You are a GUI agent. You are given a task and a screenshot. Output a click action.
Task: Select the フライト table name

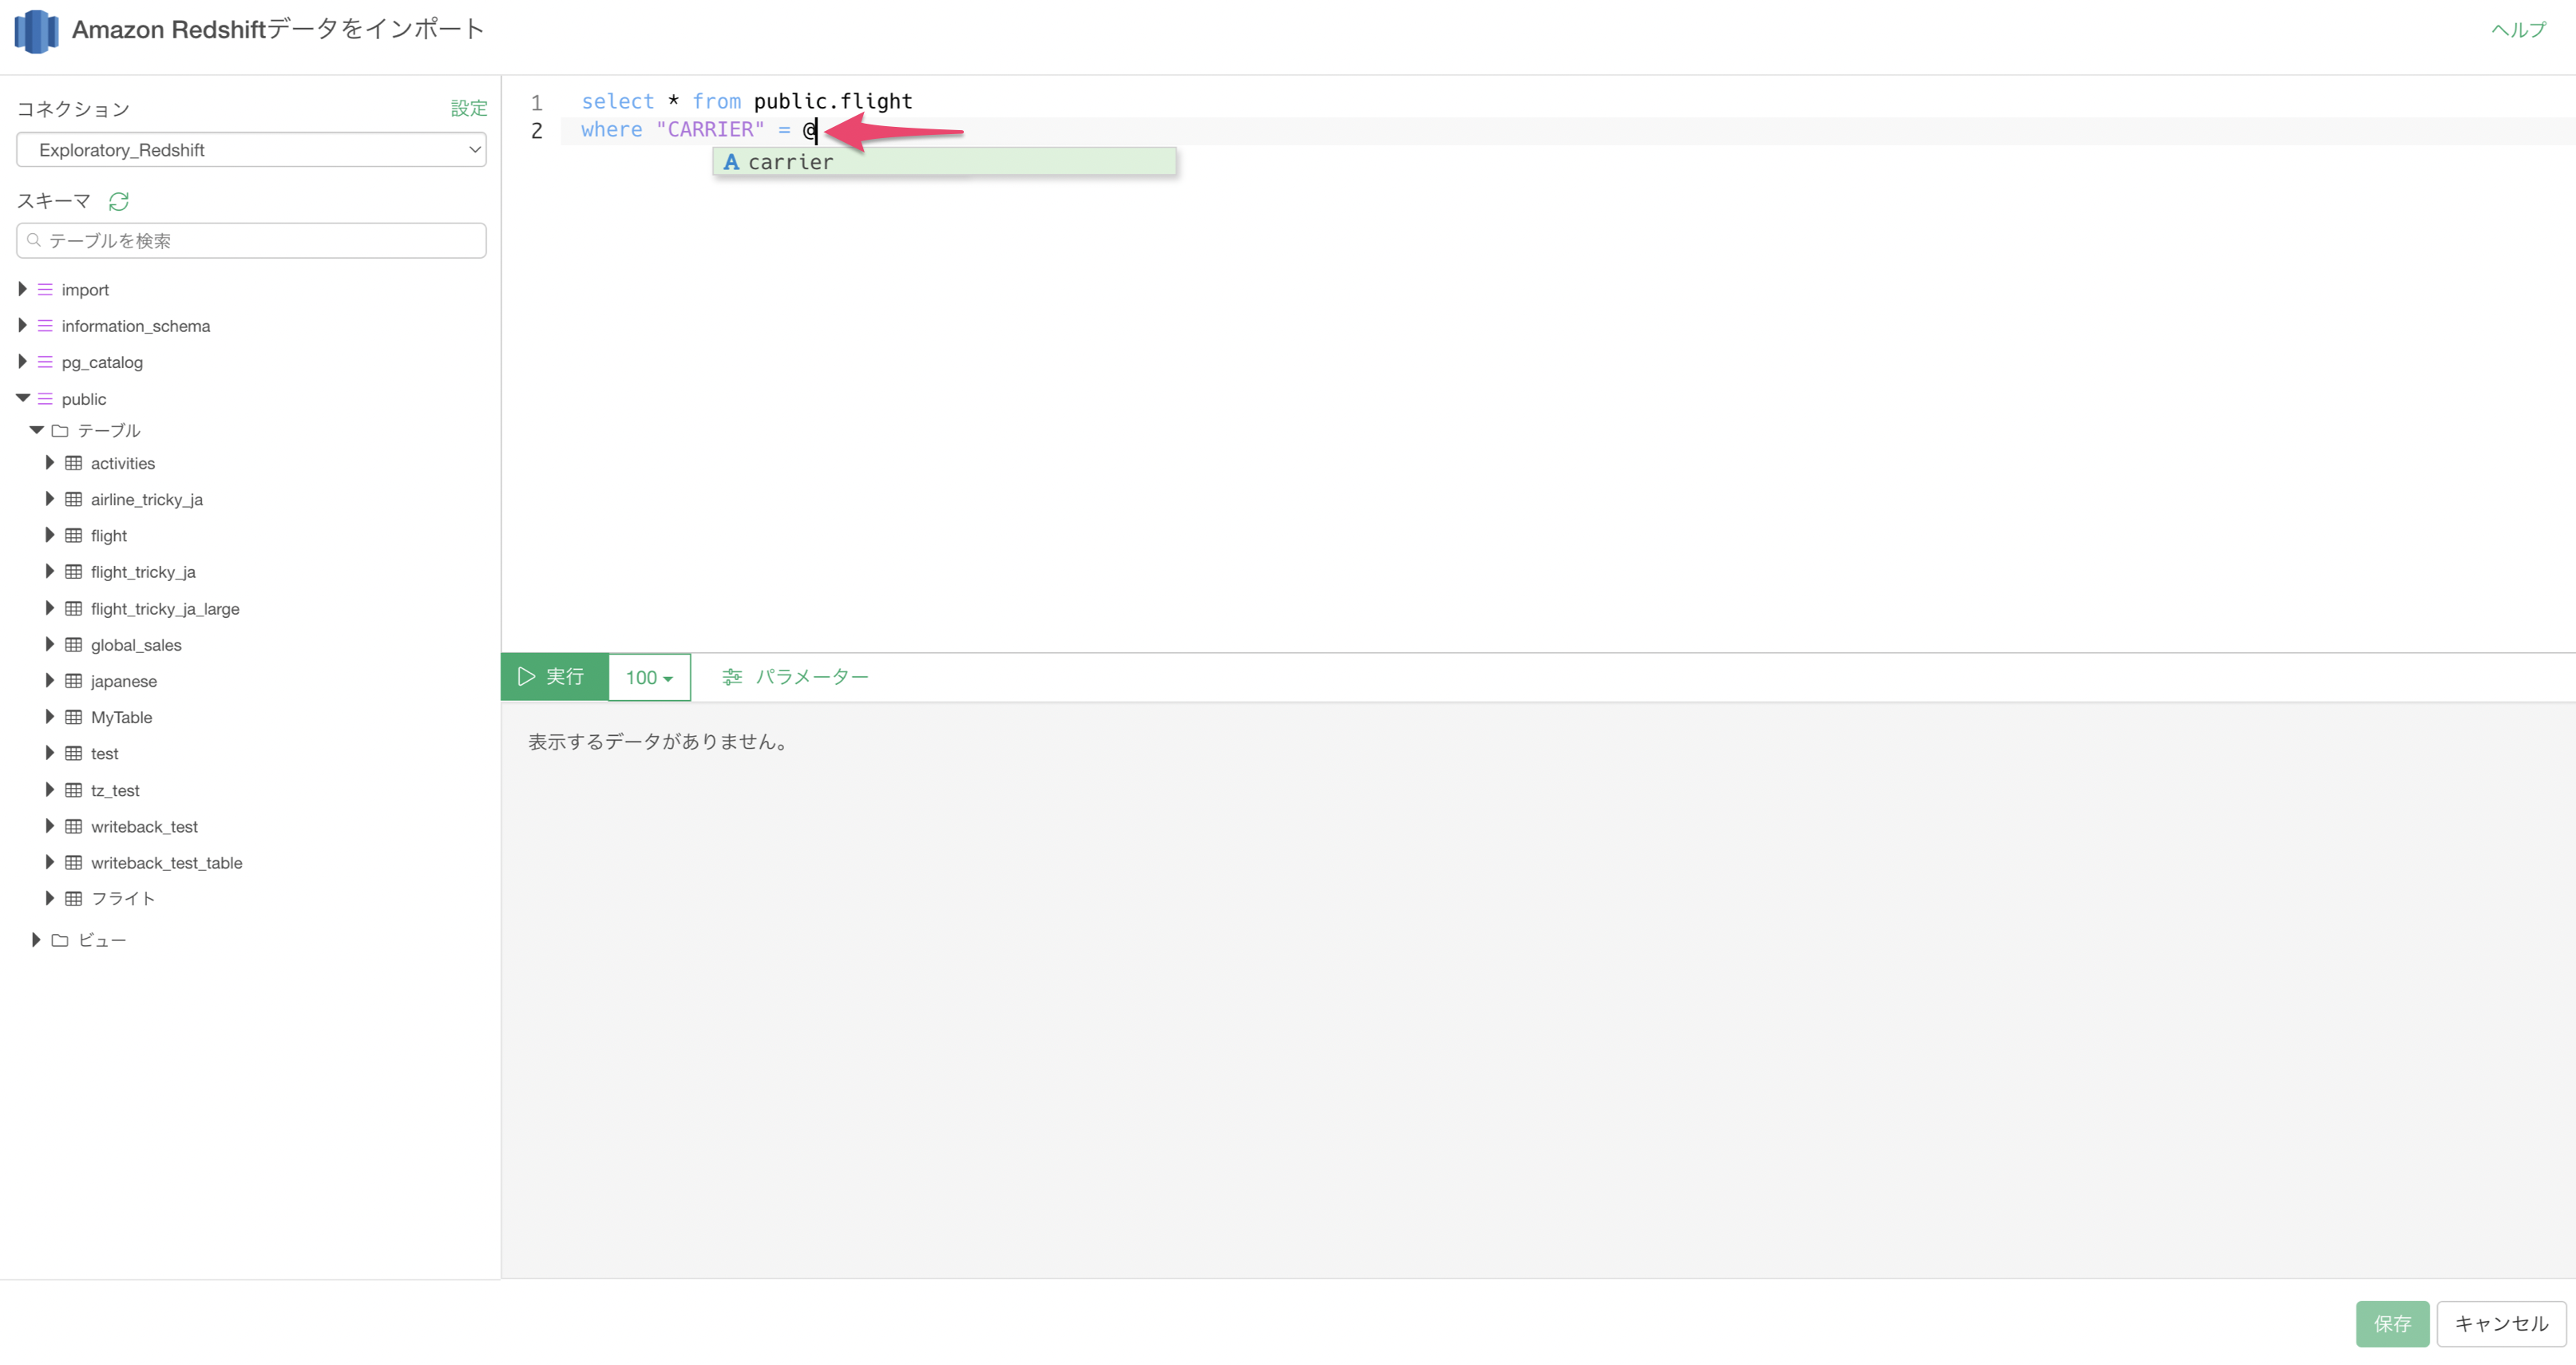click(x=123, y=899)
